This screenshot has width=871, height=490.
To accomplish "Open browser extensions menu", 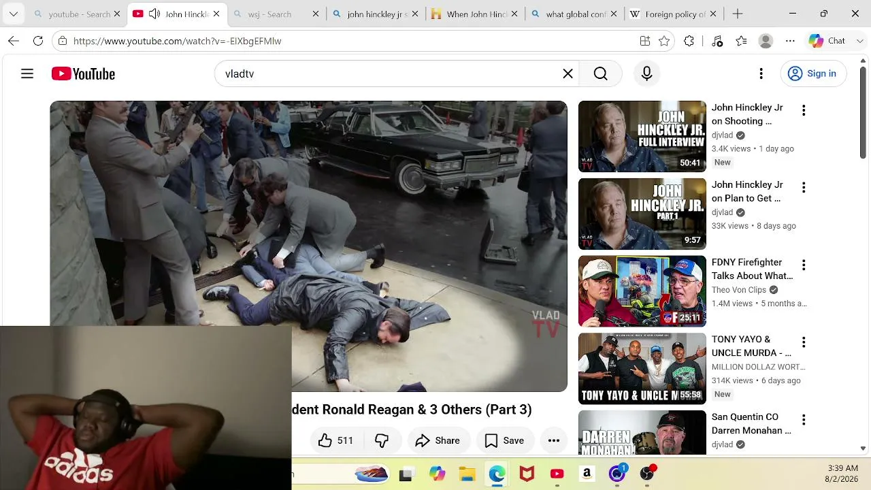I will [689, 41].
